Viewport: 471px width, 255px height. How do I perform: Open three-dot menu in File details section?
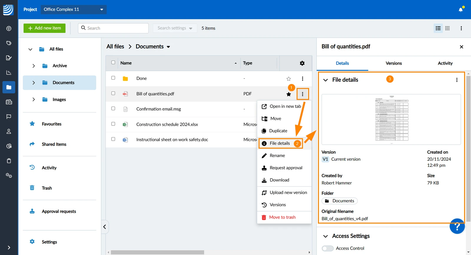coord(457,80)
